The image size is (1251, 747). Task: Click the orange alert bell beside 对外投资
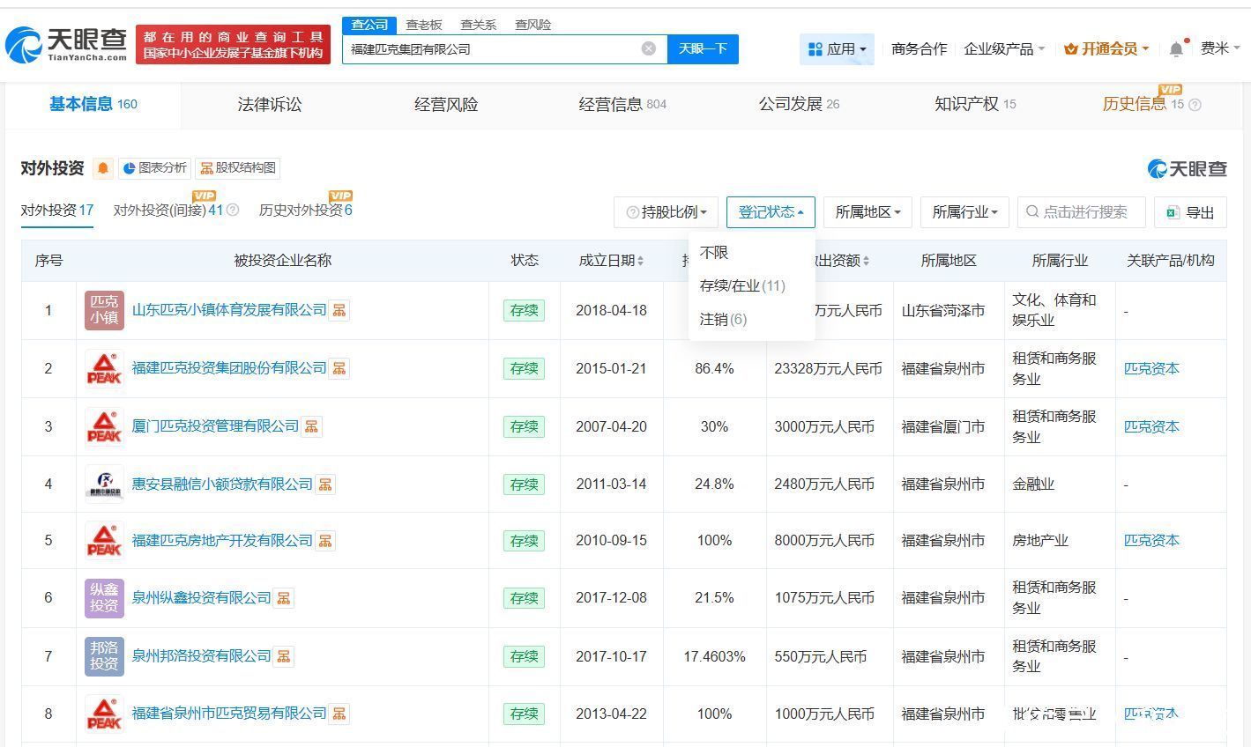(x=103, y=168)
